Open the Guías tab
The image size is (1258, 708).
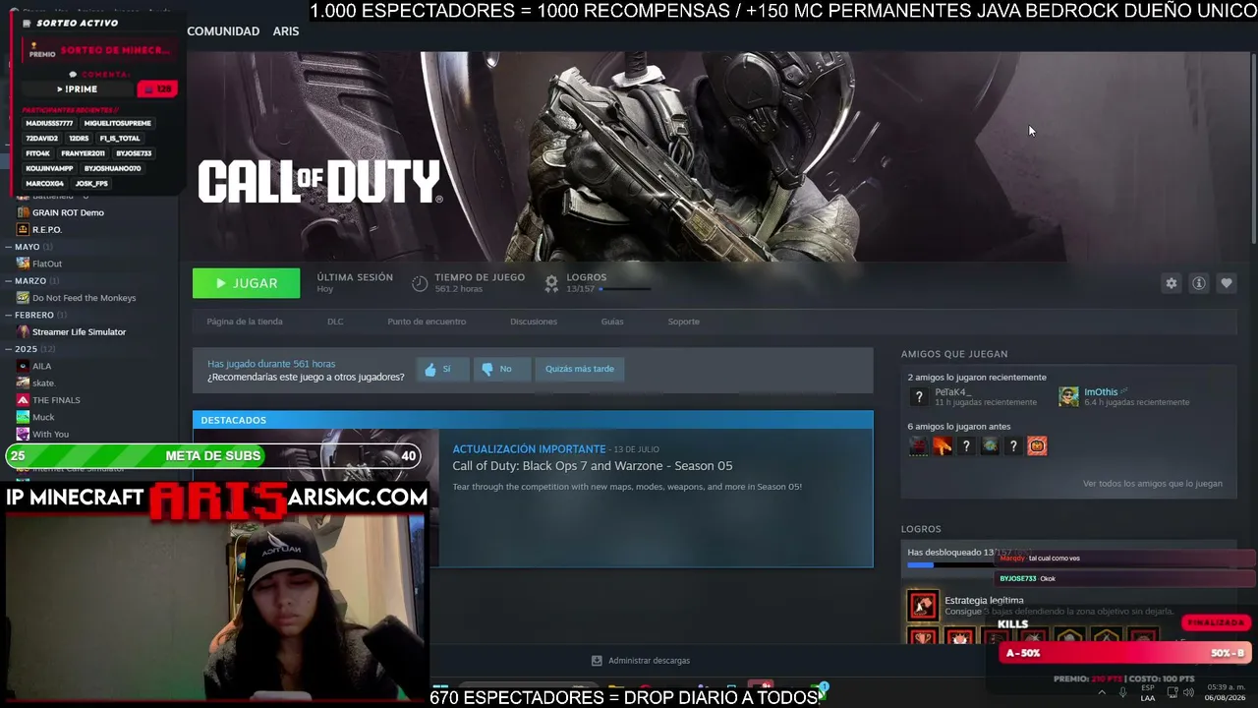coord(612,322)
